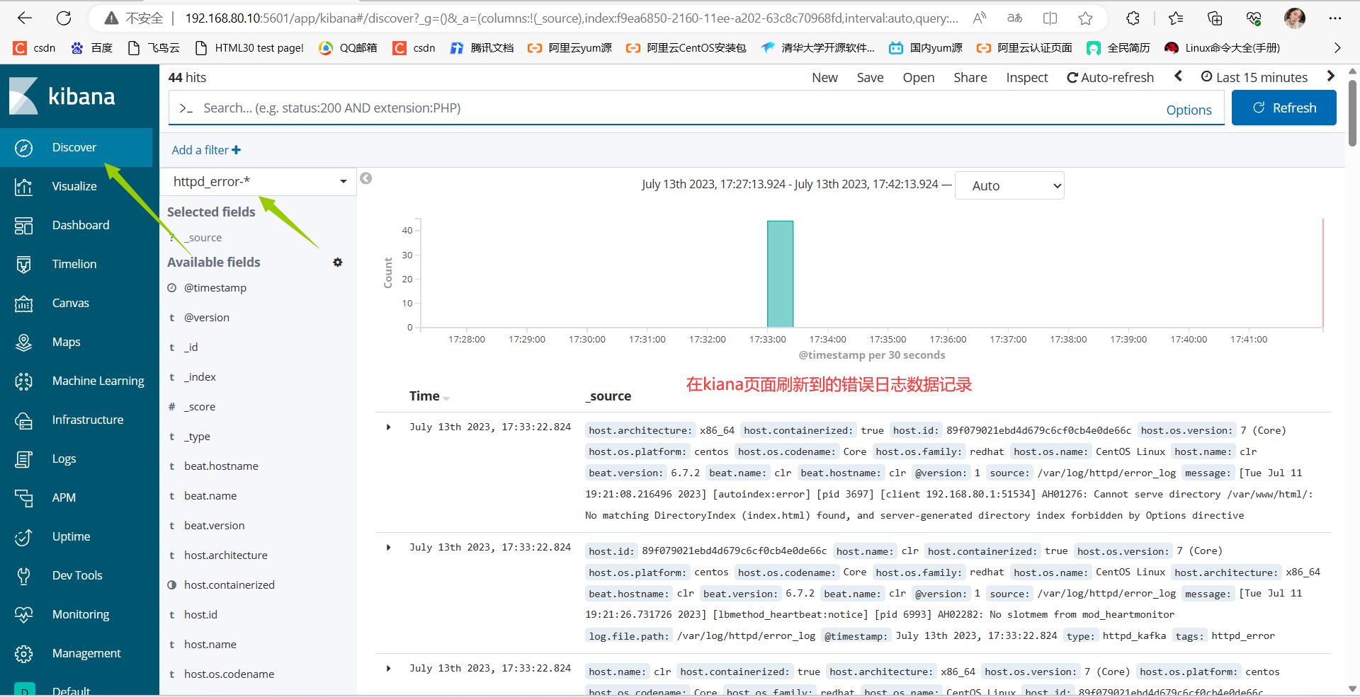Image resolution: width=1360 pixels, height=697 pixels.
Task: Click New in top menu
Action: pos(824,77)
